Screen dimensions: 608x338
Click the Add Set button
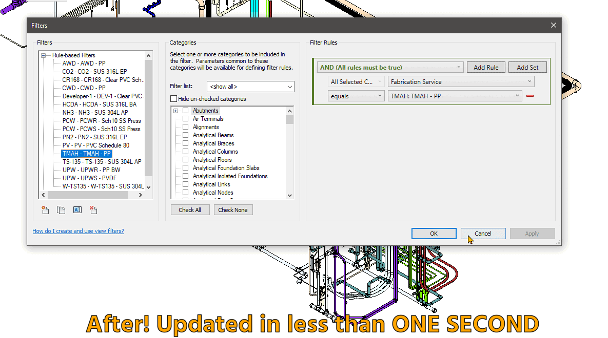(x=527, y=68)
